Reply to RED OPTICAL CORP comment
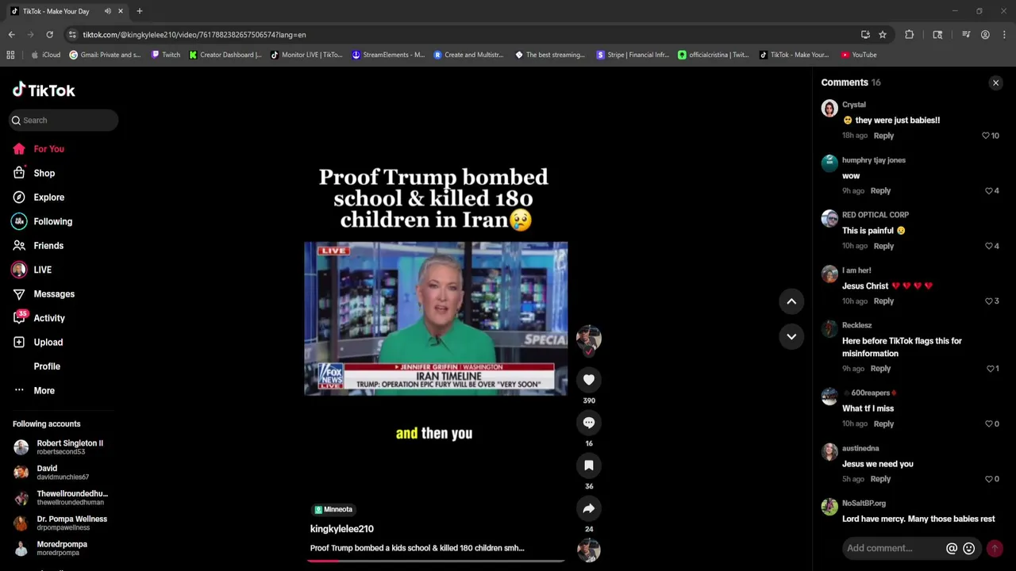Screen dimensions: 1016x571 tap(883, 246)
